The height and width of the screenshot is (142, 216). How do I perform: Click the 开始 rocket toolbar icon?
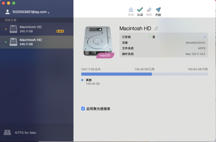[158, 10]
